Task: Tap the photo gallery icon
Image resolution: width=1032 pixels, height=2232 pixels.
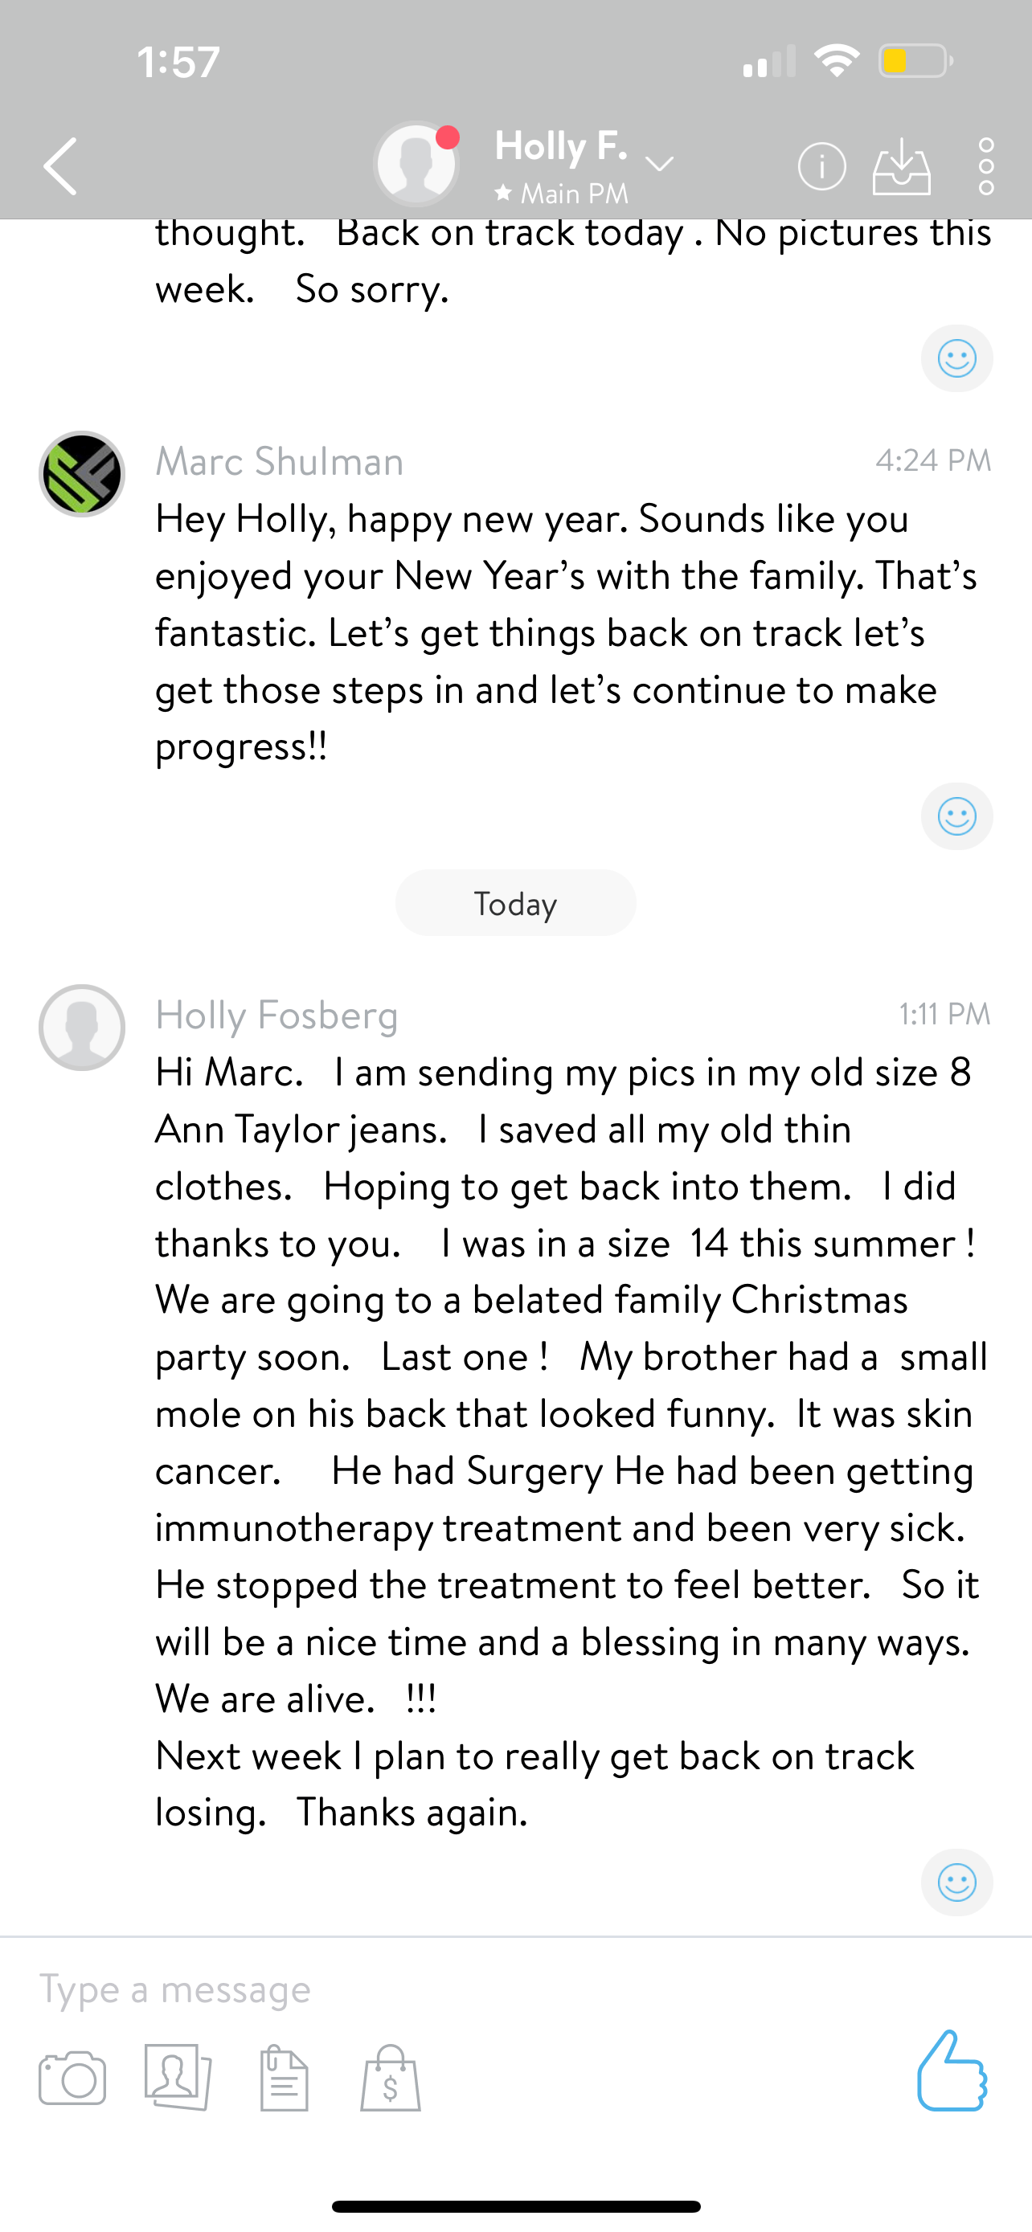Action: coord(178,2078)
